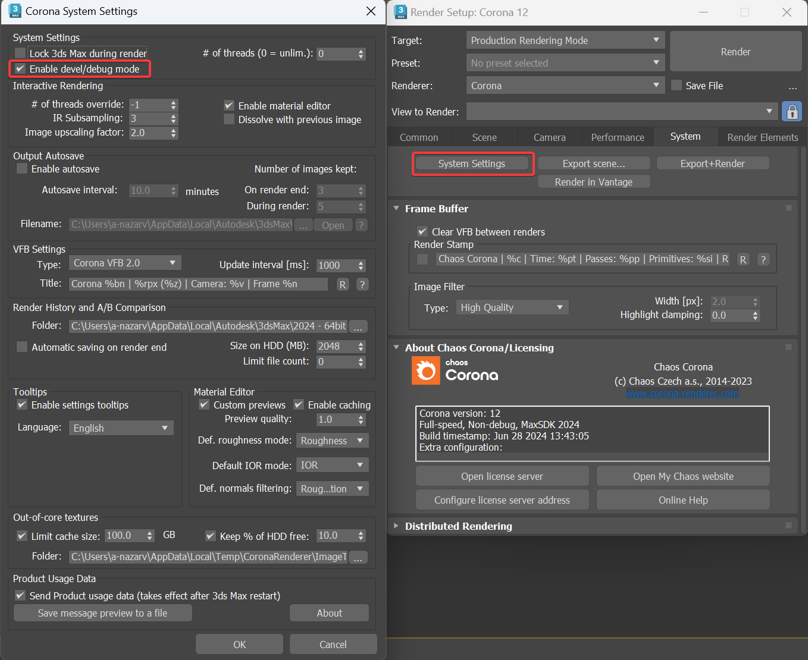Toggle Automatic saving on render end

pyautogui.click(x=22, y=347)
